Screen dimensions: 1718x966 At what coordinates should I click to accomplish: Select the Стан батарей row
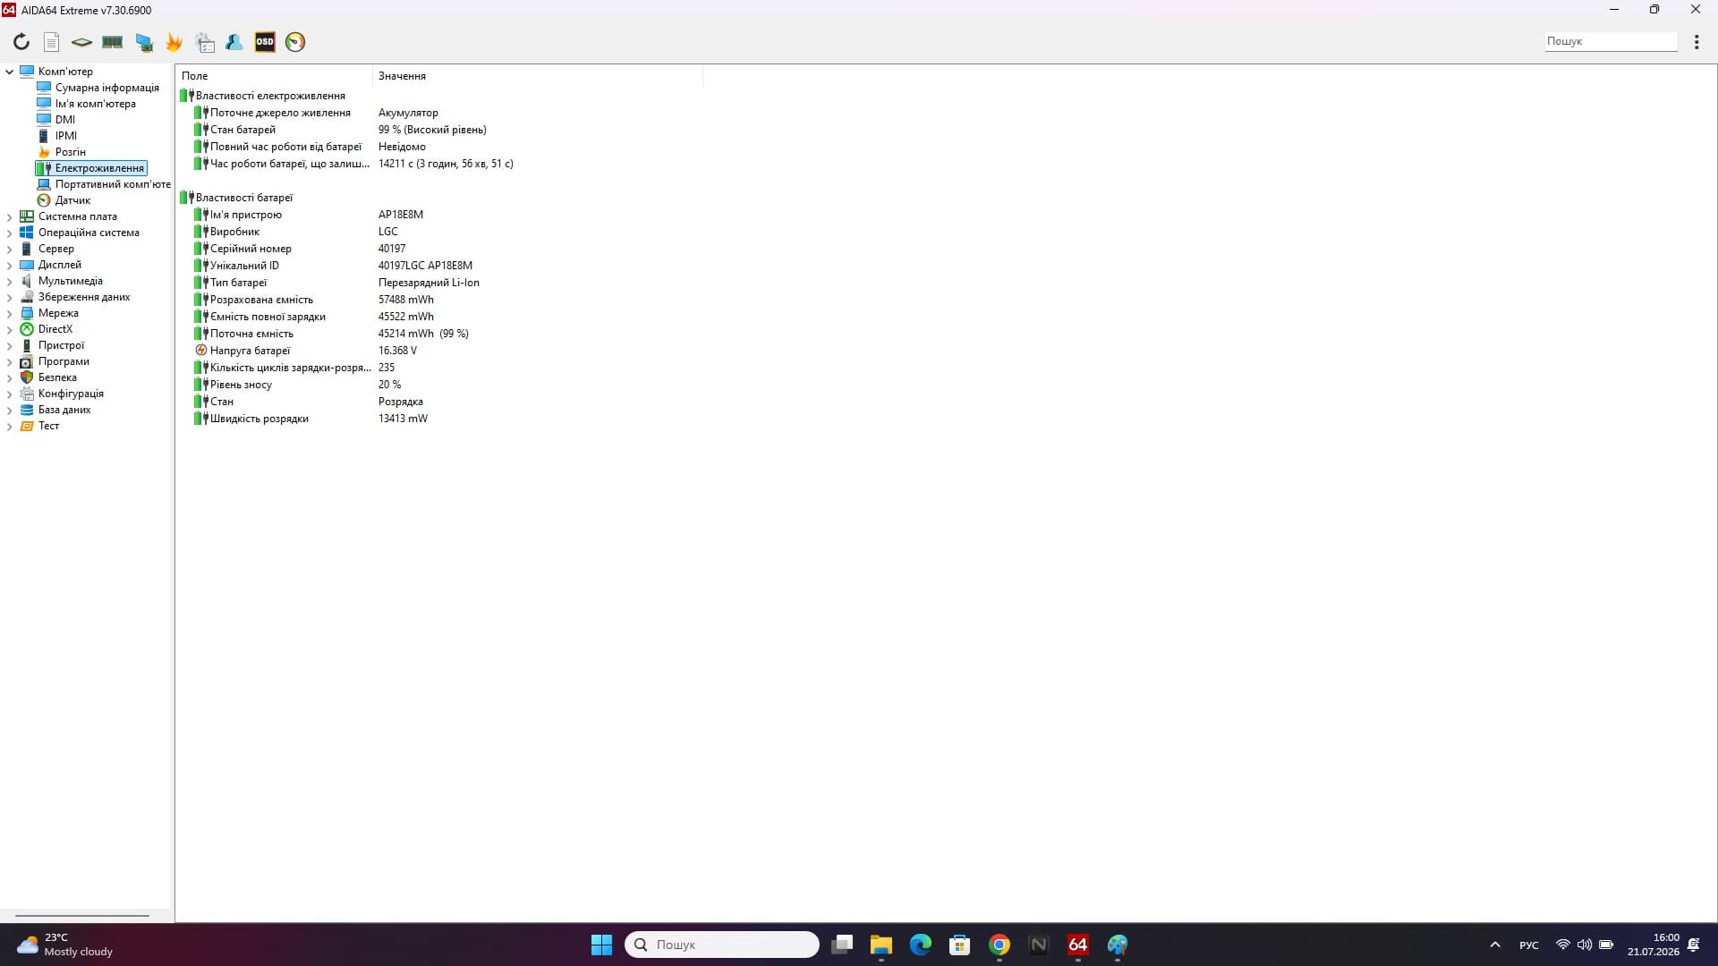pos(438,130)
